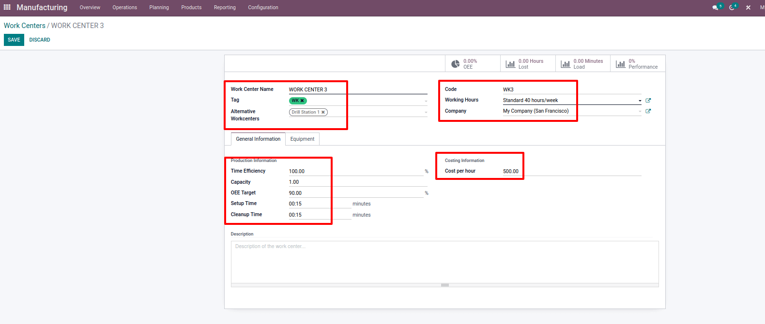This screenshot has width=765, height=324.
Task: Edit the Cleanup Time field
Action: coord(320,215)
